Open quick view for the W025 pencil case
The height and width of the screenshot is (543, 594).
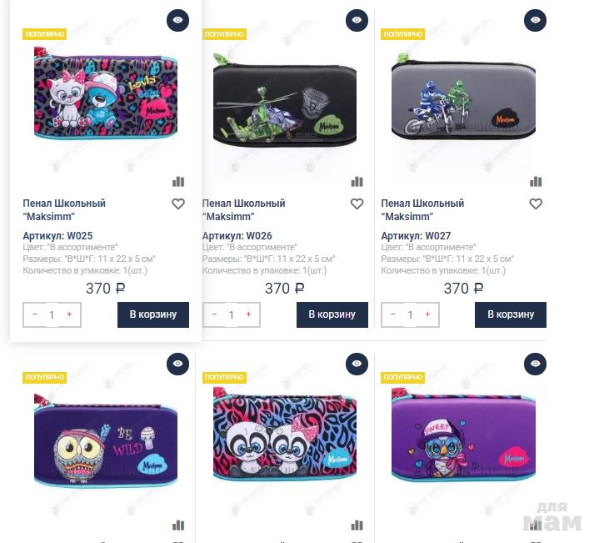[x=177, y=20]
